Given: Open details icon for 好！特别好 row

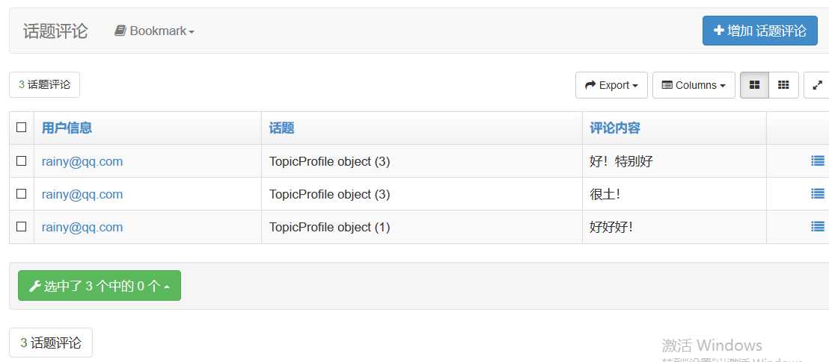Looking at the screenshot, I should coord(817,161).
